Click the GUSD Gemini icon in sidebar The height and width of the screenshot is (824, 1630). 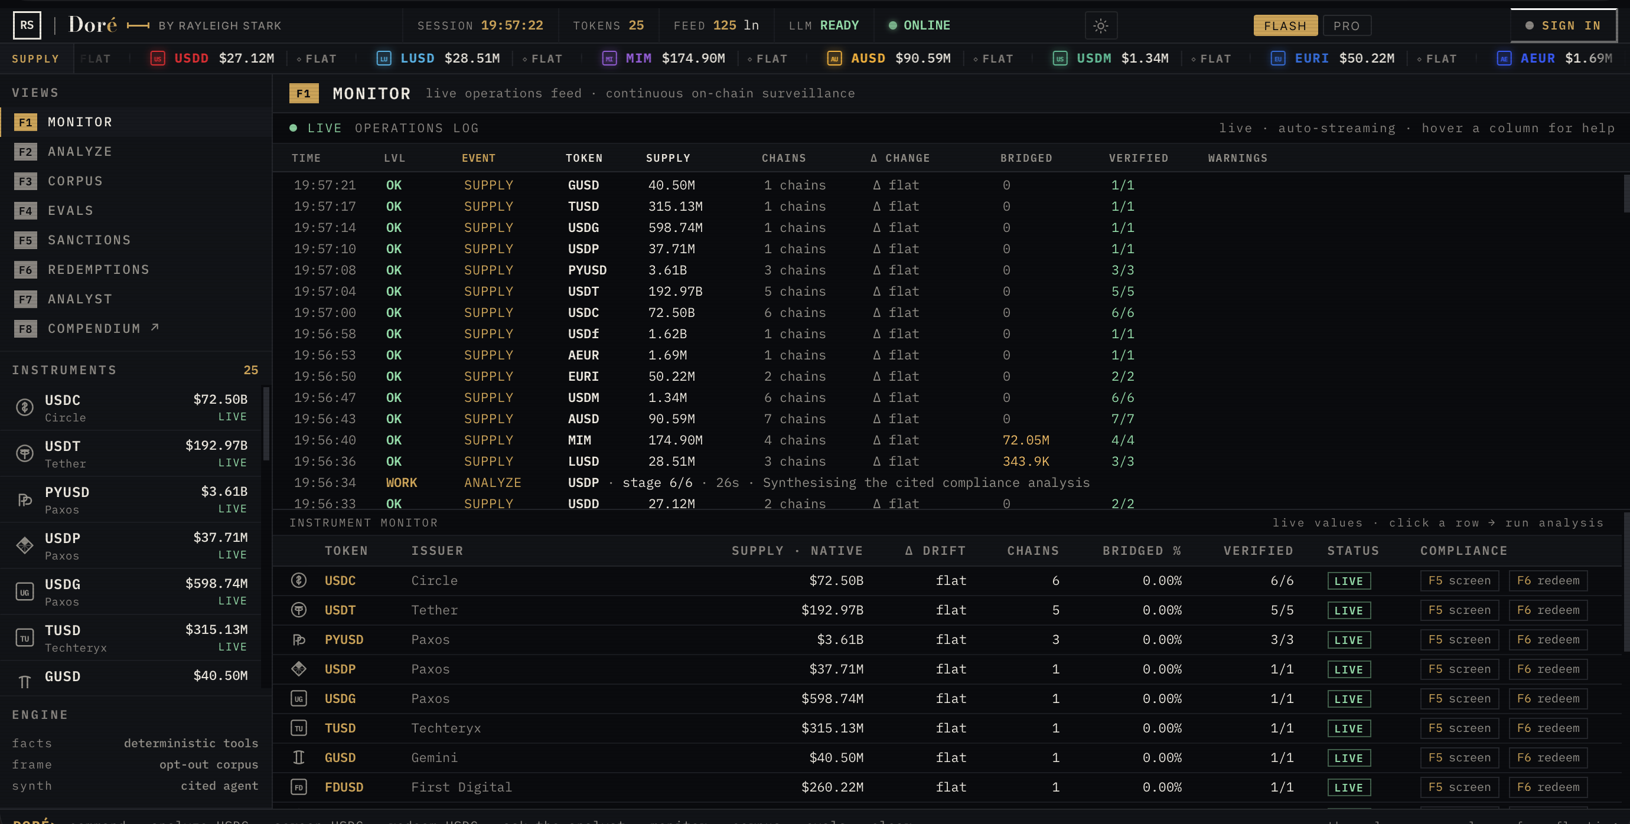coord(25,682)
